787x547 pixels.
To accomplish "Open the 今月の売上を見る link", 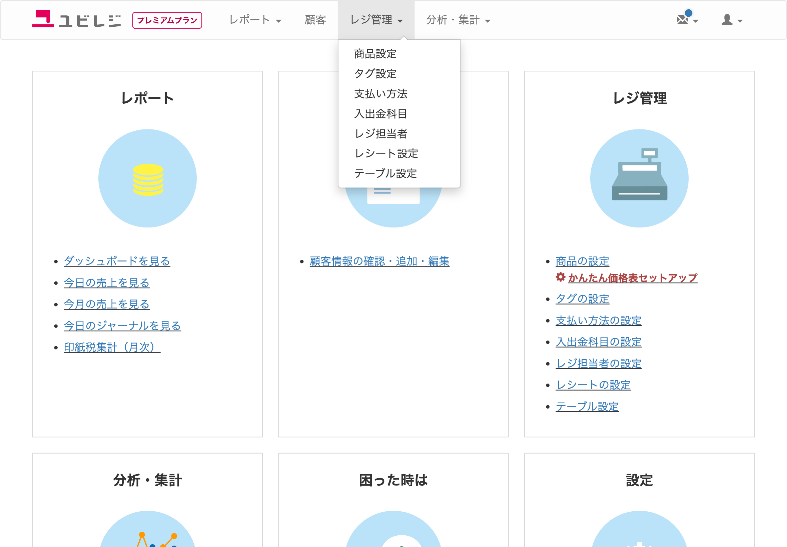I will pos(107,304).
